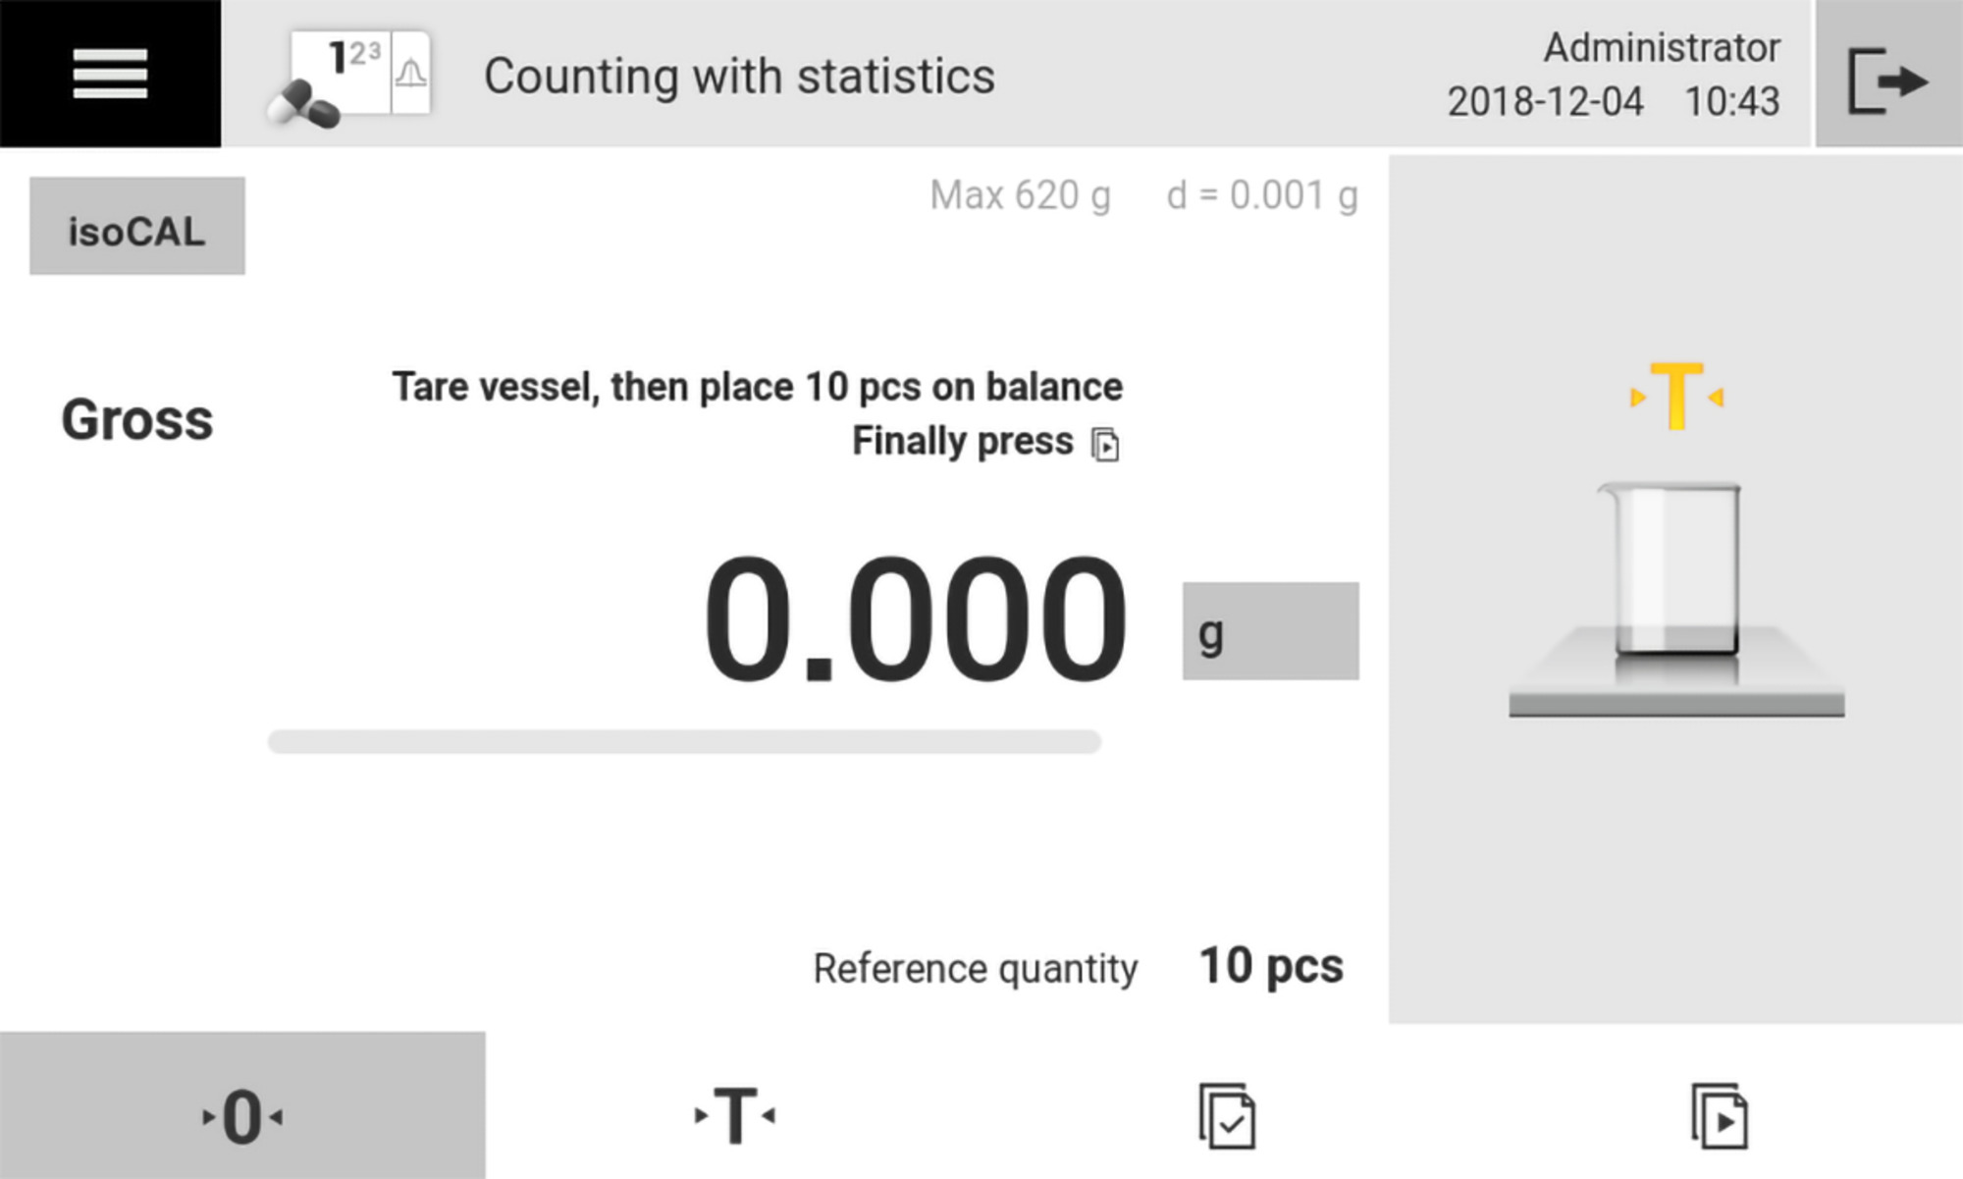Tap the yellow tare indicator icon
The height and width of the screenshot is (1179, 1963).
pos(1676,396)
